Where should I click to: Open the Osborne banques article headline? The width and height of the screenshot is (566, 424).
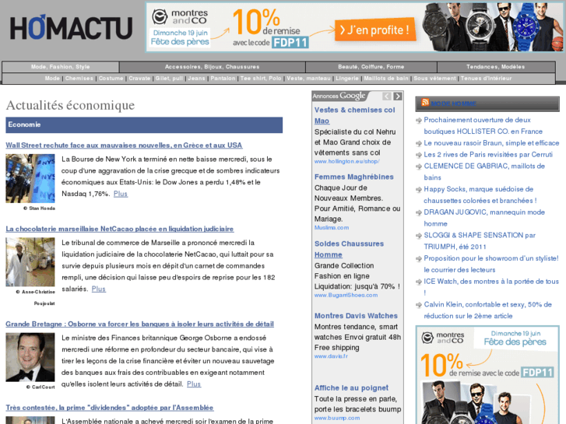pyautogui.click(x=139, y=324)
